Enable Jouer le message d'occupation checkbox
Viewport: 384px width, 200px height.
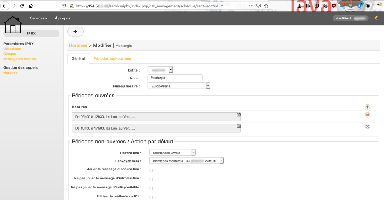coord(151,170)
